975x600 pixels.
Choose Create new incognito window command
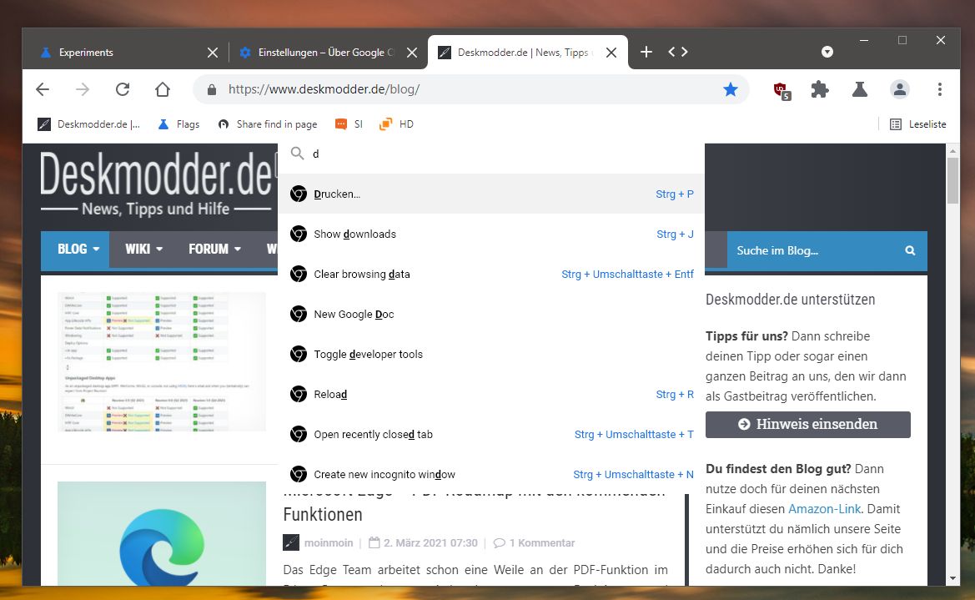click(x=491, y=474)
